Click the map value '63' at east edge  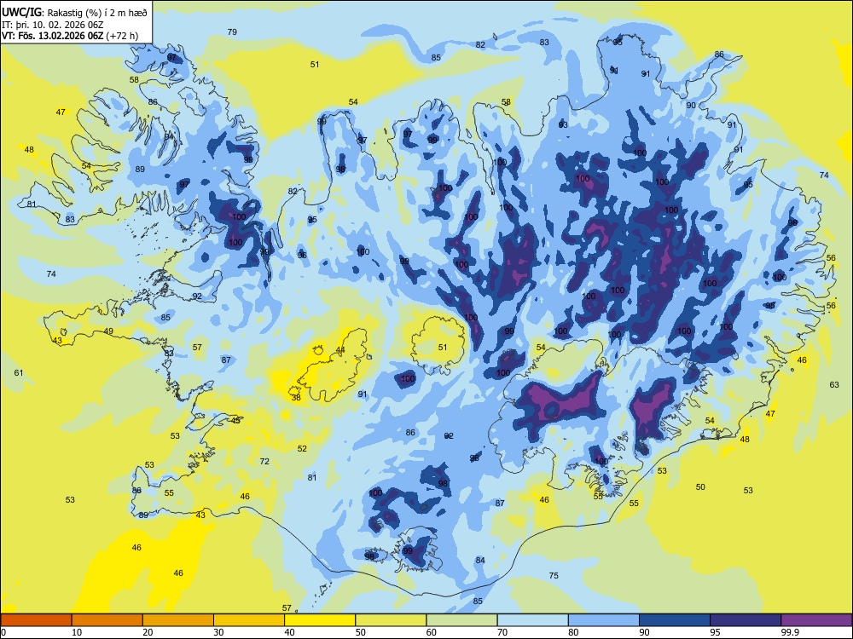(834, 385)
